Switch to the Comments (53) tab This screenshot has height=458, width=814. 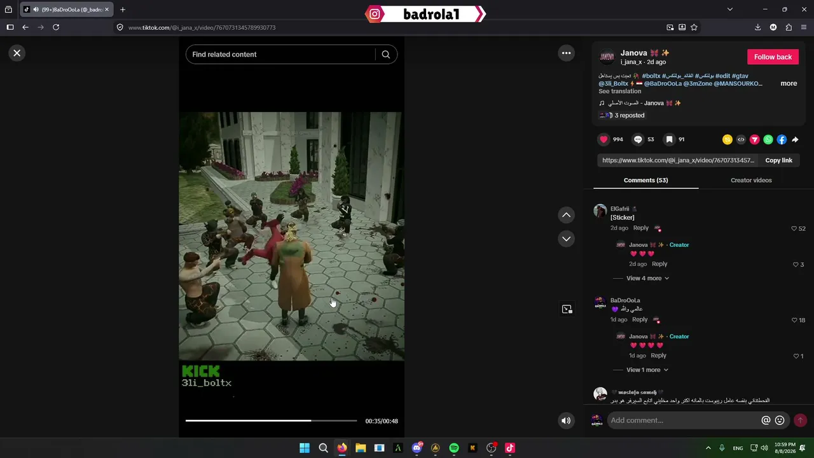pos(645,181)
